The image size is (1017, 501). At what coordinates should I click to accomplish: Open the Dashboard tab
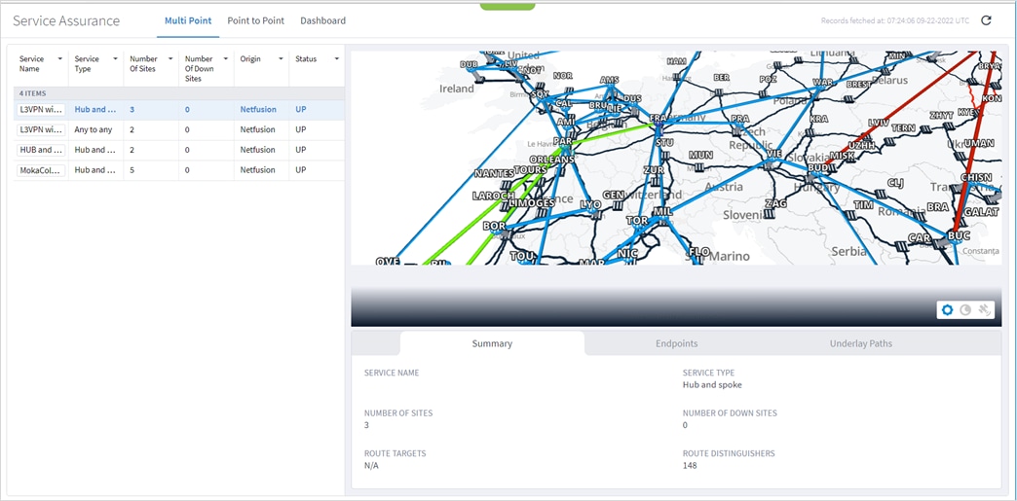323,20
